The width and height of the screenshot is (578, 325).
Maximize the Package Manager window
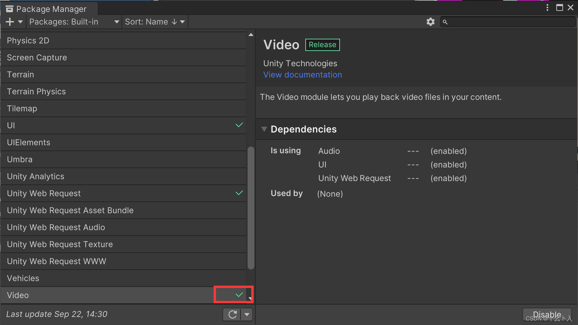point(560,7)
